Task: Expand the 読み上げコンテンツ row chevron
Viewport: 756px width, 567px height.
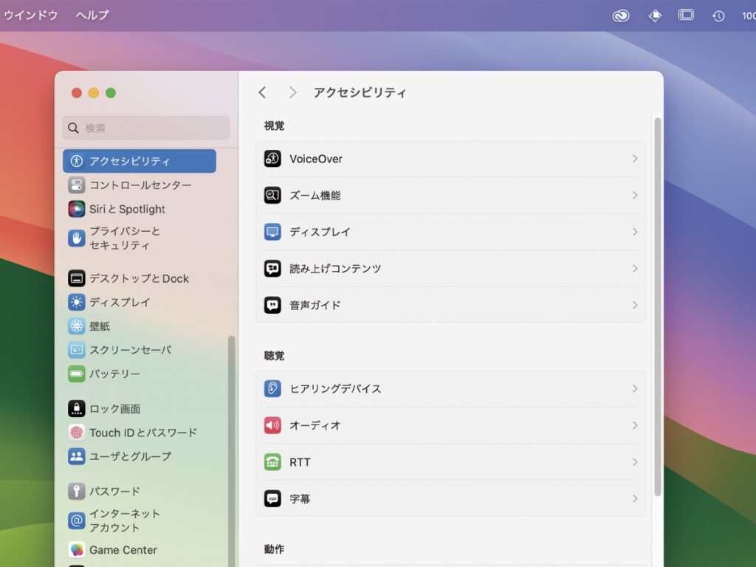Action: (x=635, y=269)
